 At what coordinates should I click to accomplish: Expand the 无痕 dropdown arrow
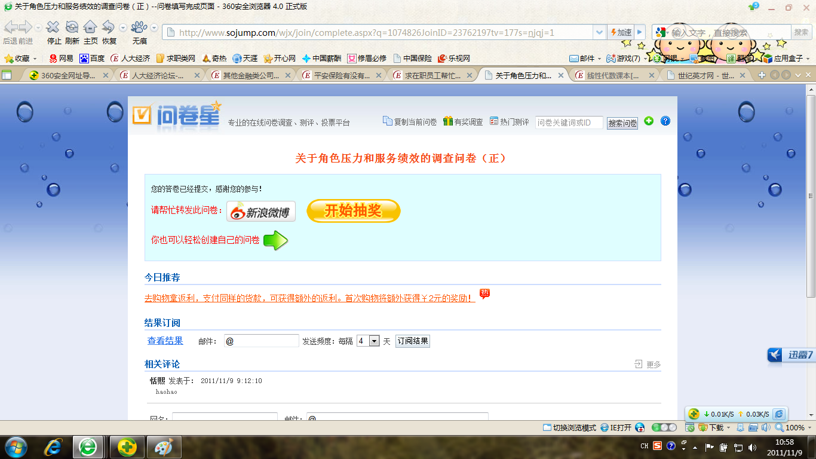154,27
